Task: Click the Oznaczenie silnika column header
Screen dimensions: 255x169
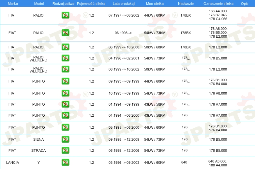Action: point(218,4)
